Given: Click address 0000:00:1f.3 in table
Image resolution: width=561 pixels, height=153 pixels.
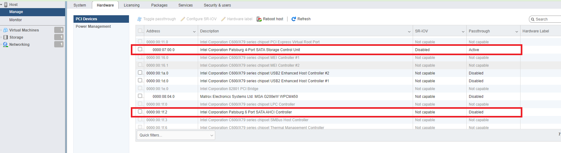Looking at the screenshot, I should [x=157, y=120].
